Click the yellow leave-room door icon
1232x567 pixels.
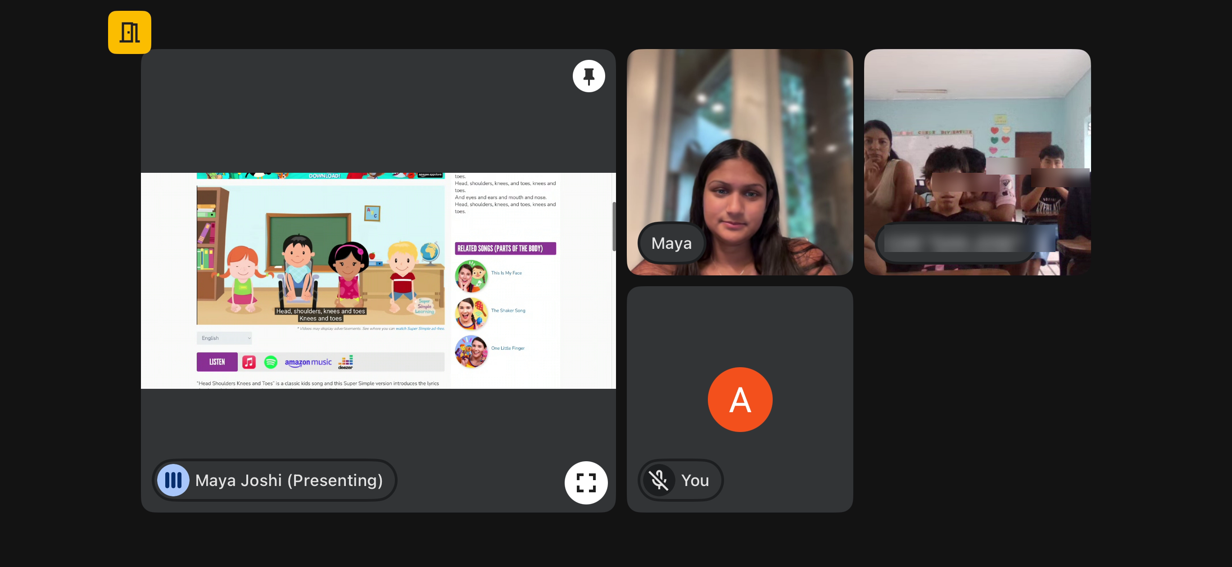tap(130, 32)
